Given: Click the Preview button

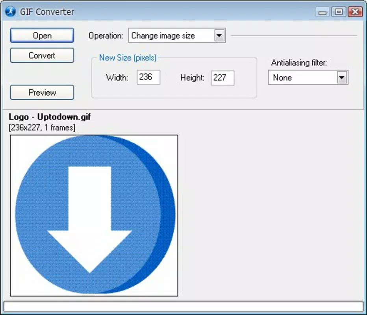Looking at the screenshot, I should click(x=42, y=93).
